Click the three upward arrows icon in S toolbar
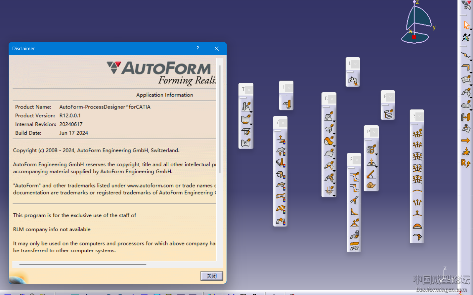This screenshot has width=473, height=295. point(417,202)
